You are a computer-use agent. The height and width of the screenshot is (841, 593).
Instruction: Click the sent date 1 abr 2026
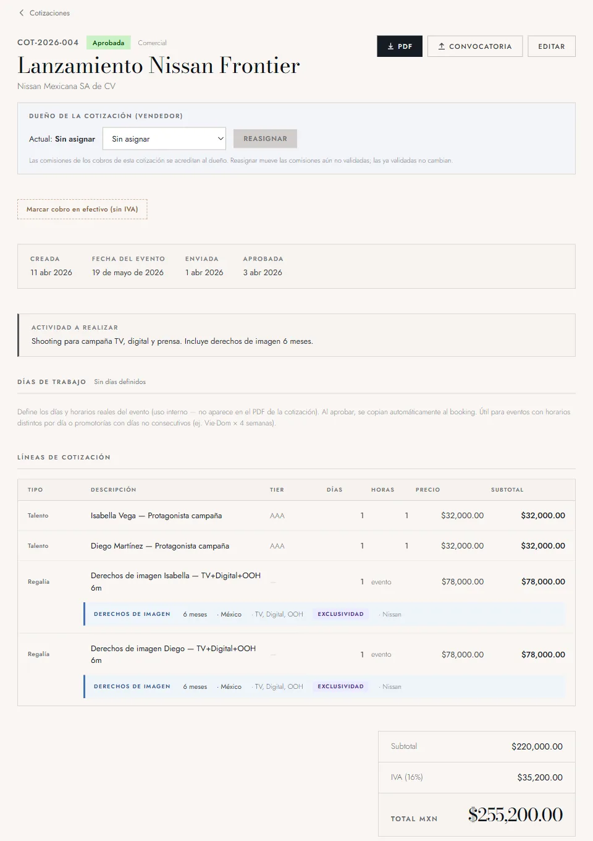pyautogui.click(x=204, y=272)
